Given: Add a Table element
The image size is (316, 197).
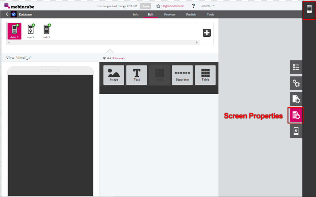Looking at the screenshot, I should point(205,75).
